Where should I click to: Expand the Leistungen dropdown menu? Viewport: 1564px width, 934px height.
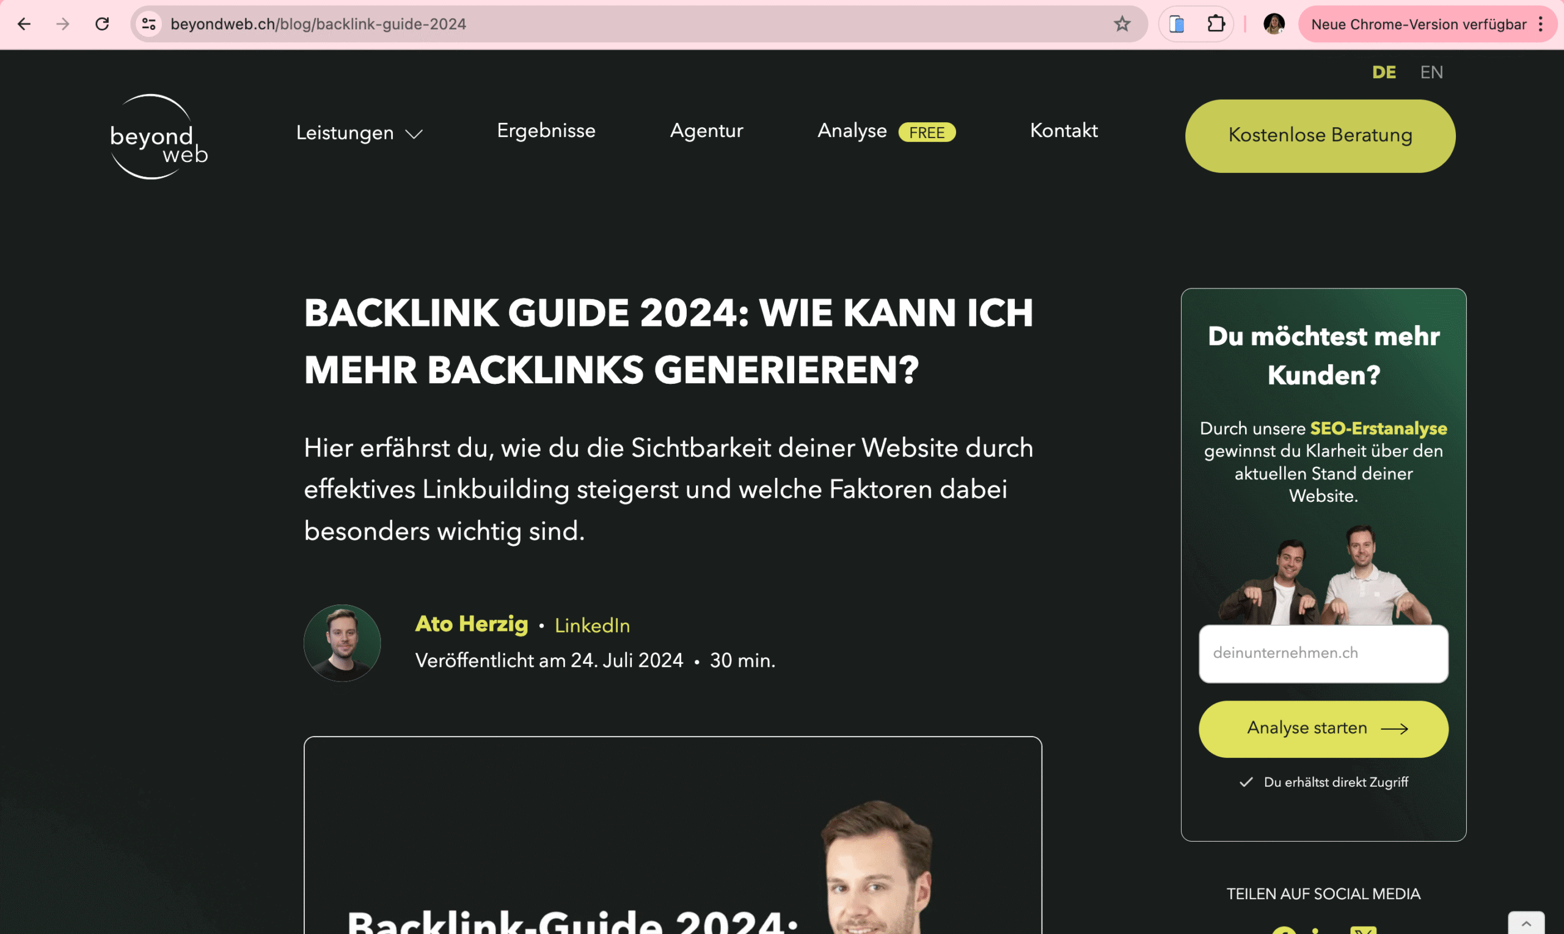pyautogui.click(x=359, y=133)
